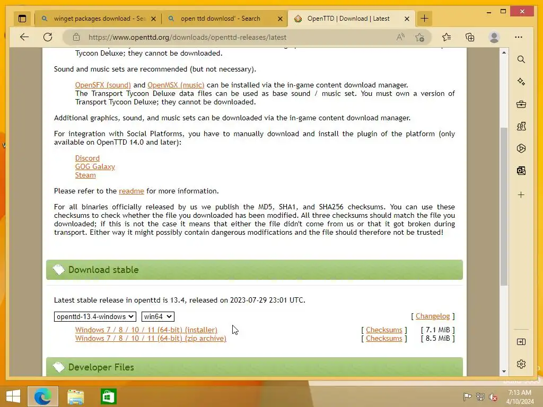Screen dimensions: 543x407
Task: Open the readme link
Action: (x=132, y=191)
